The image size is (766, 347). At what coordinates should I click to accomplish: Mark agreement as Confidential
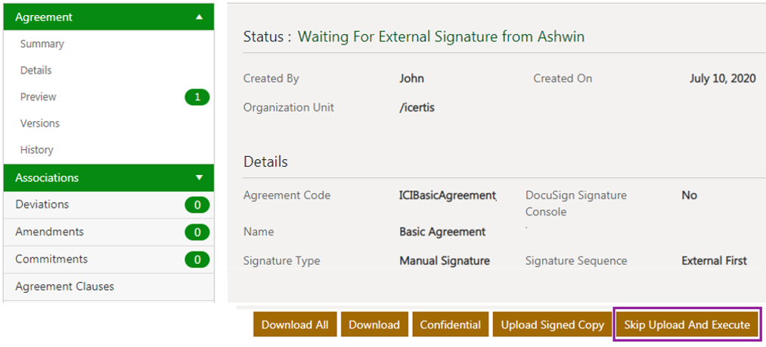coord(450,324)
